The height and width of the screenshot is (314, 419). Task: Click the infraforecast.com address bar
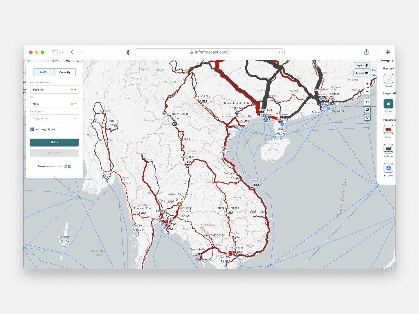[x=210, y=52]
